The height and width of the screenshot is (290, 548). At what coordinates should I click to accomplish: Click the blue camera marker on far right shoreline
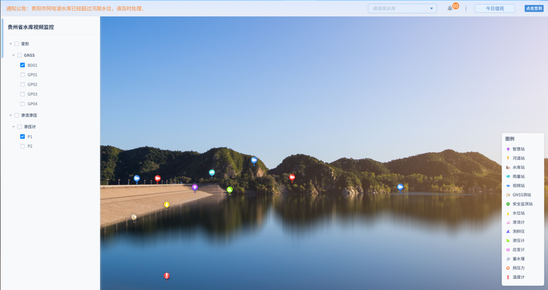pyautogui.click(x=401, y=187)
